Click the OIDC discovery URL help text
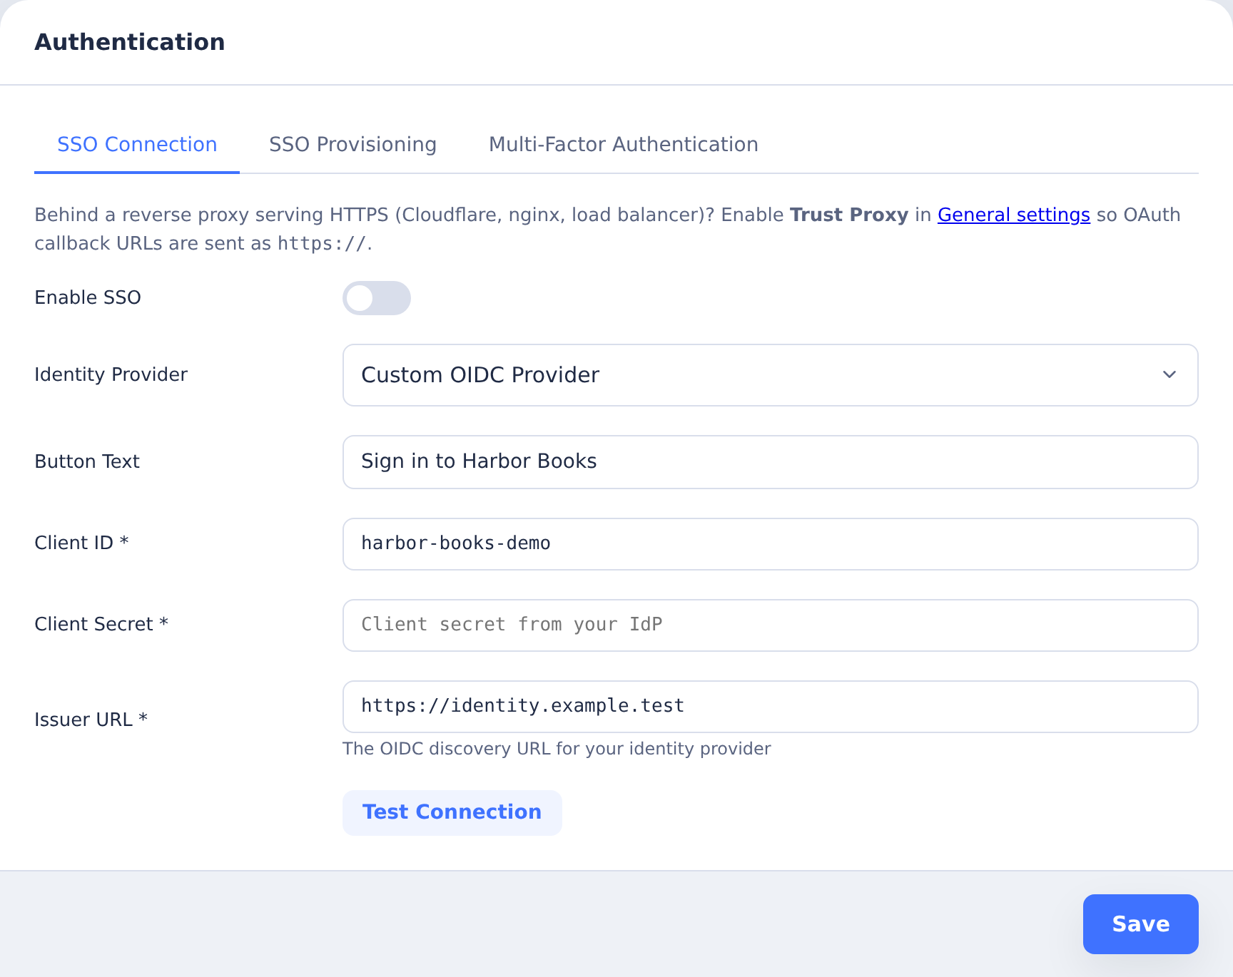Viewport: 1233px width, 977px height. point(557,749)
